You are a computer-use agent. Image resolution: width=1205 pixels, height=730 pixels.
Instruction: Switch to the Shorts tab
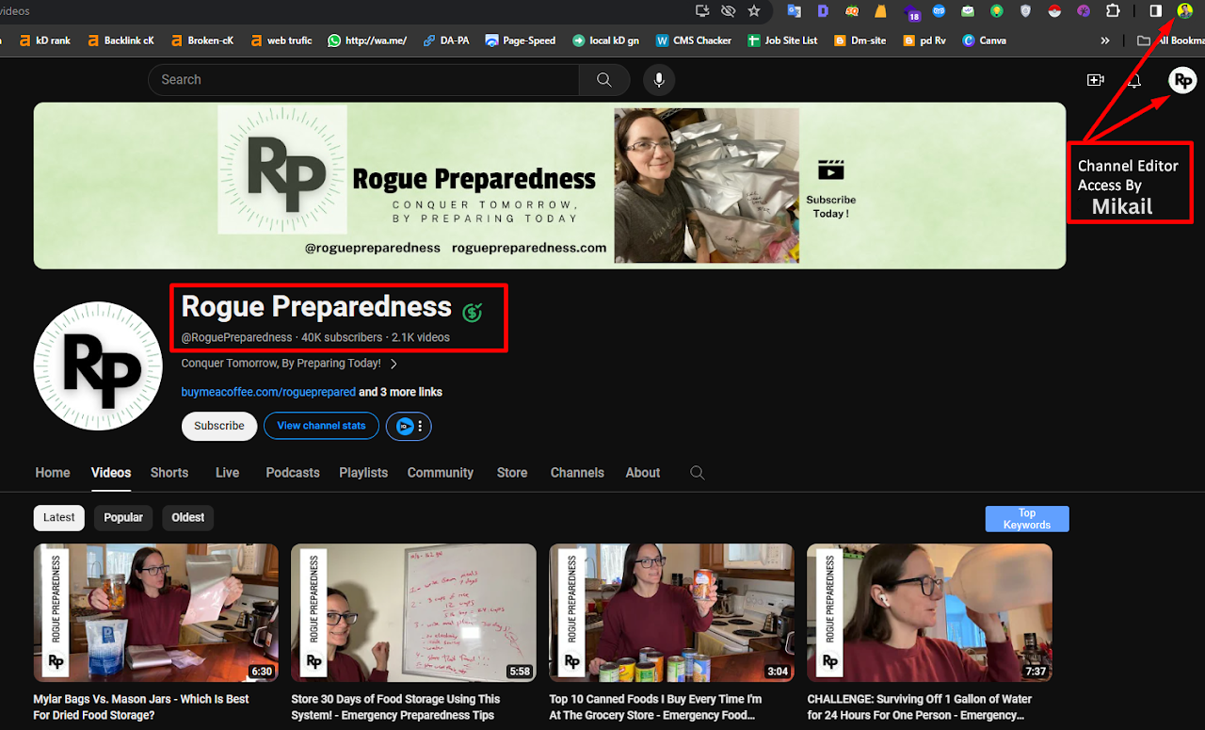pos(169,473)
